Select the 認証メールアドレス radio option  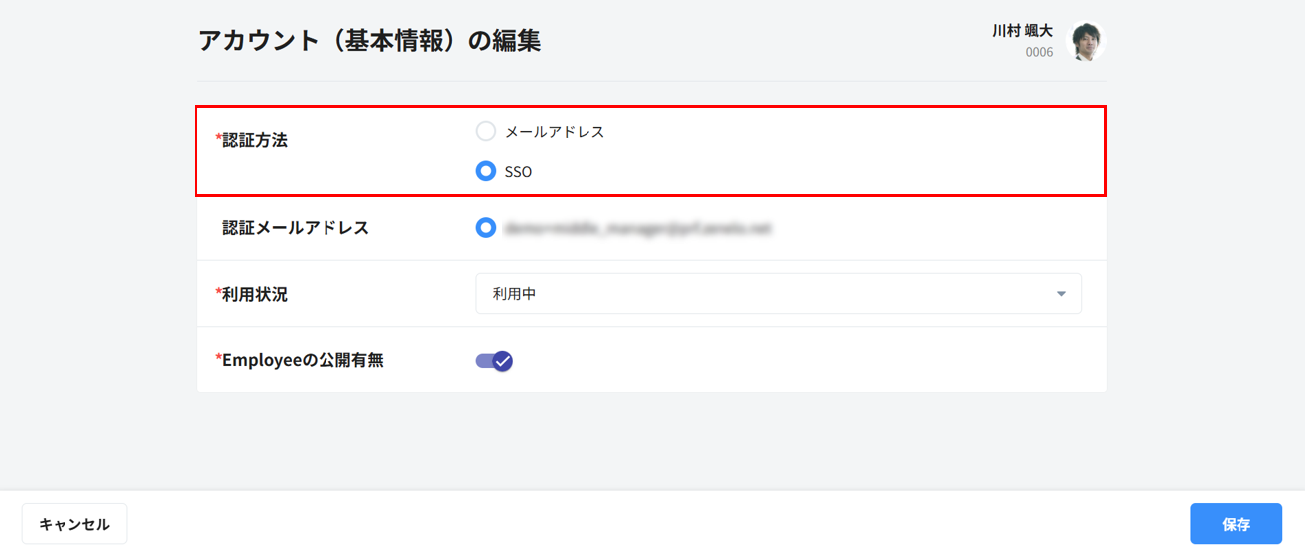click(x=486, y=228)
